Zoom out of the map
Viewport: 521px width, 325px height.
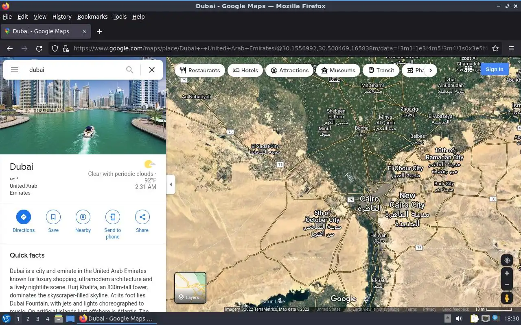pos(507,284)
